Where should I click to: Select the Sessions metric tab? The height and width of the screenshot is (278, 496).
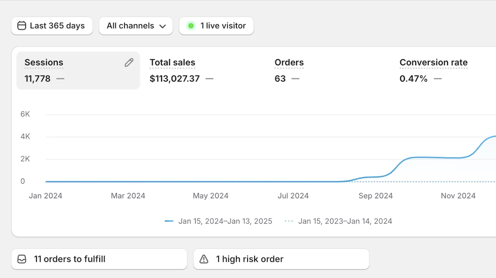pos(78,70)
